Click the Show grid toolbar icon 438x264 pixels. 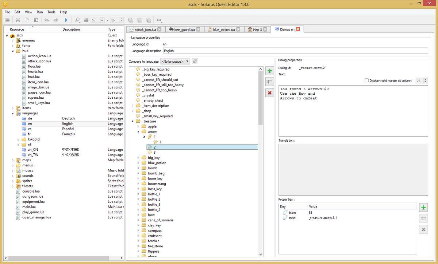tap(86, 20)
